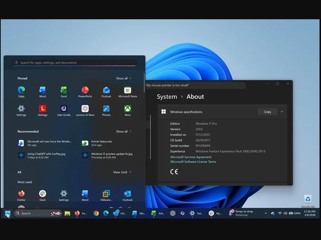
Task: Select the Serial number PF5X9WPK
Action: 203,146
